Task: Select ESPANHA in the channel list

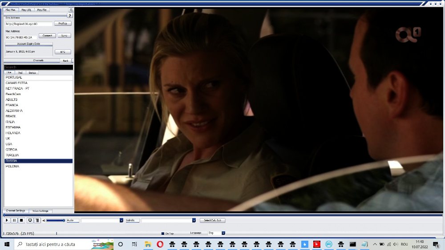Action: (x=38, y=127)
